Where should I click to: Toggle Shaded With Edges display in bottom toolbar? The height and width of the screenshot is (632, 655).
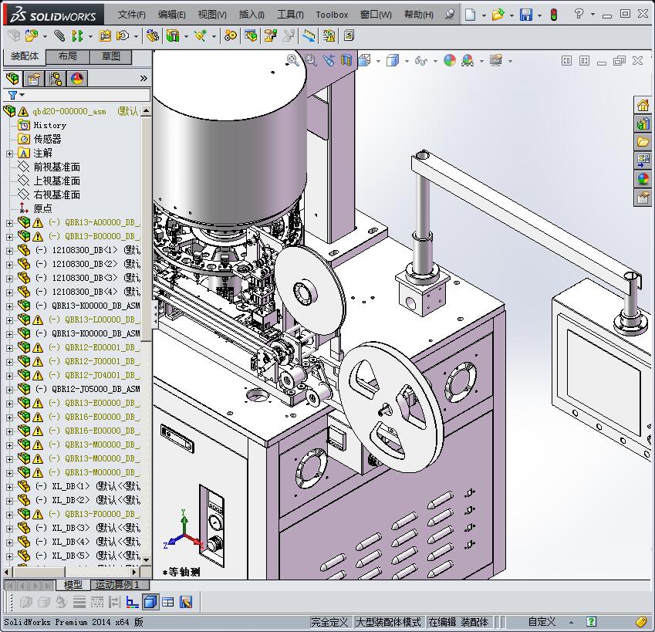click(x=150, y=602)
